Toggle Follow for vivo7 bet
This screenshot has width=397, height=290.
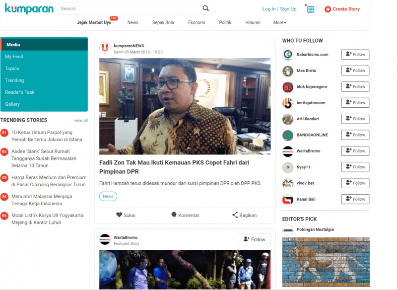tap(355, 183)
